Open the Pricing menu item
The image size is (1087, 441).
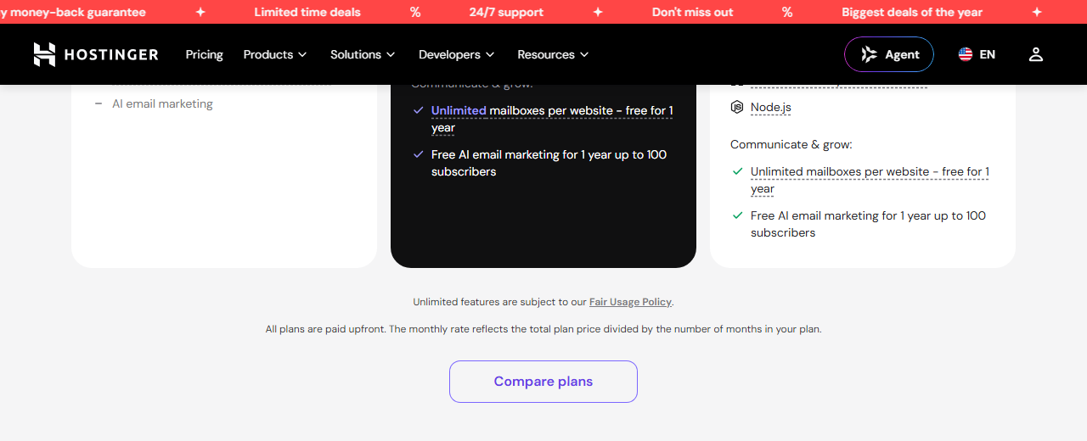205,54
